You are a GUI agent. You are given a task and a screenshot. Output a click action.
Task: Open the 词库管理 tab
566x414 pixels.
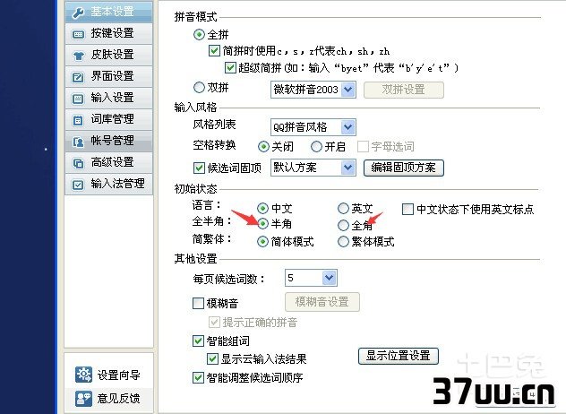108,119
